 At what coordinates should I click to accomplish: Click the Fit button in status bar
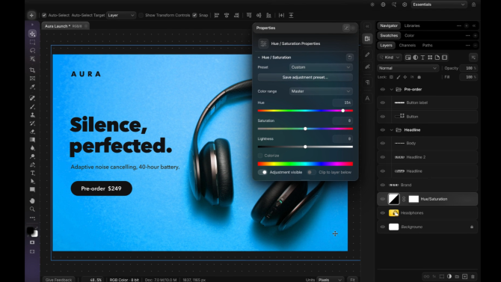pos(352,280)
